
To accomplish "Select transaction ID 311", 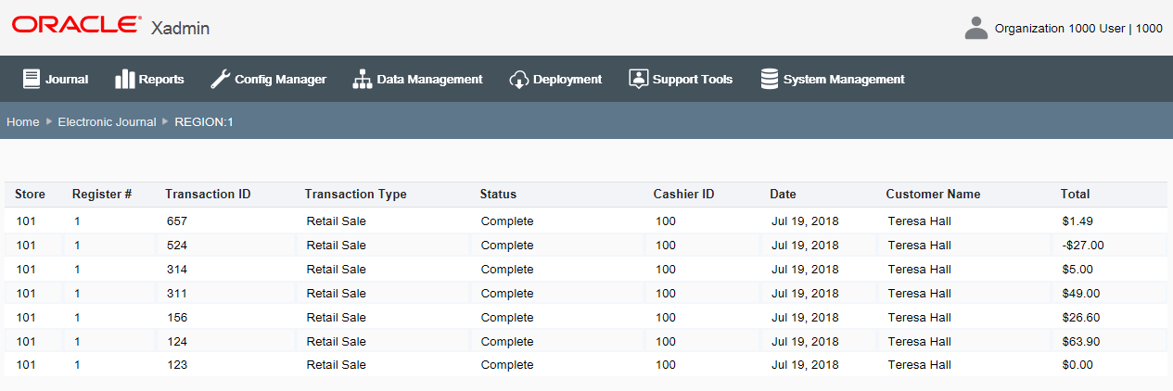I will [177, 293].
